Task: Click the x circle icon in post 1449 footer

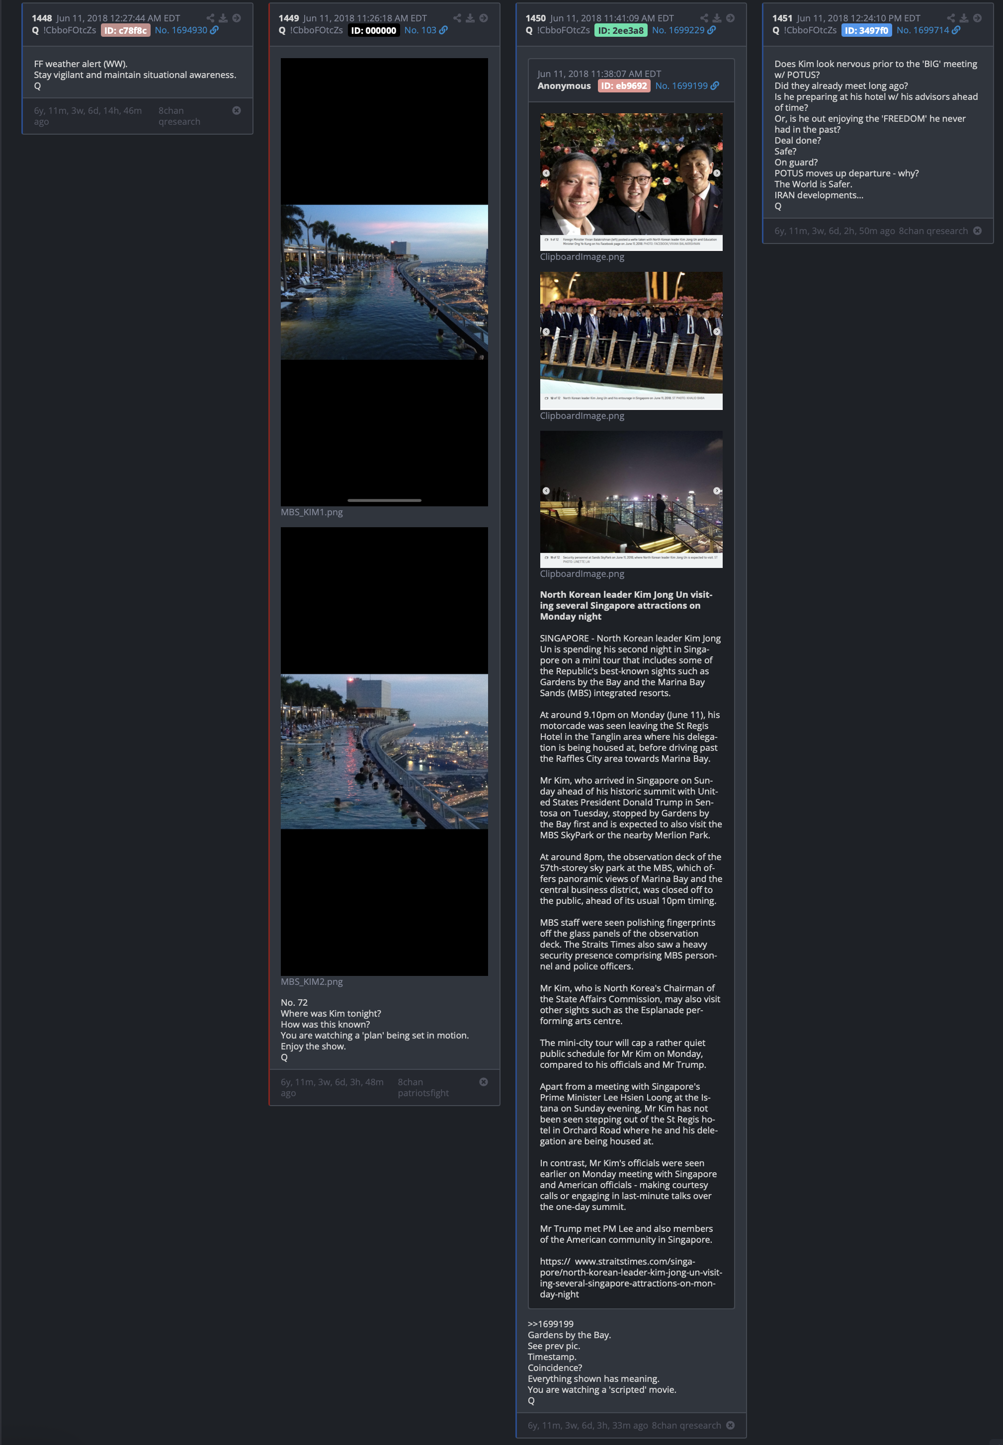Action: click(483, 1082)
